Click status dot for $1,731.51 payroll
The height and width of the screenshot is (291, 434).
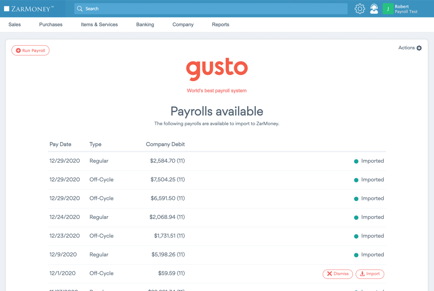(x=356, y=236)
